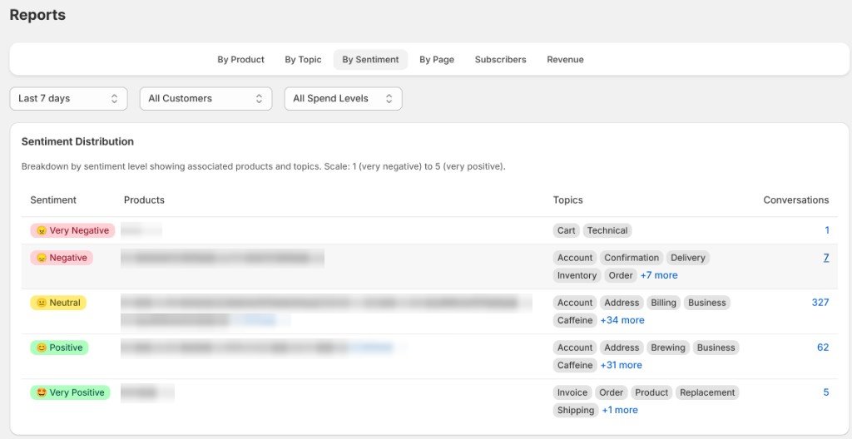Click the Reports page title
This screenshot has height=439, width=852.
(37, 15)
